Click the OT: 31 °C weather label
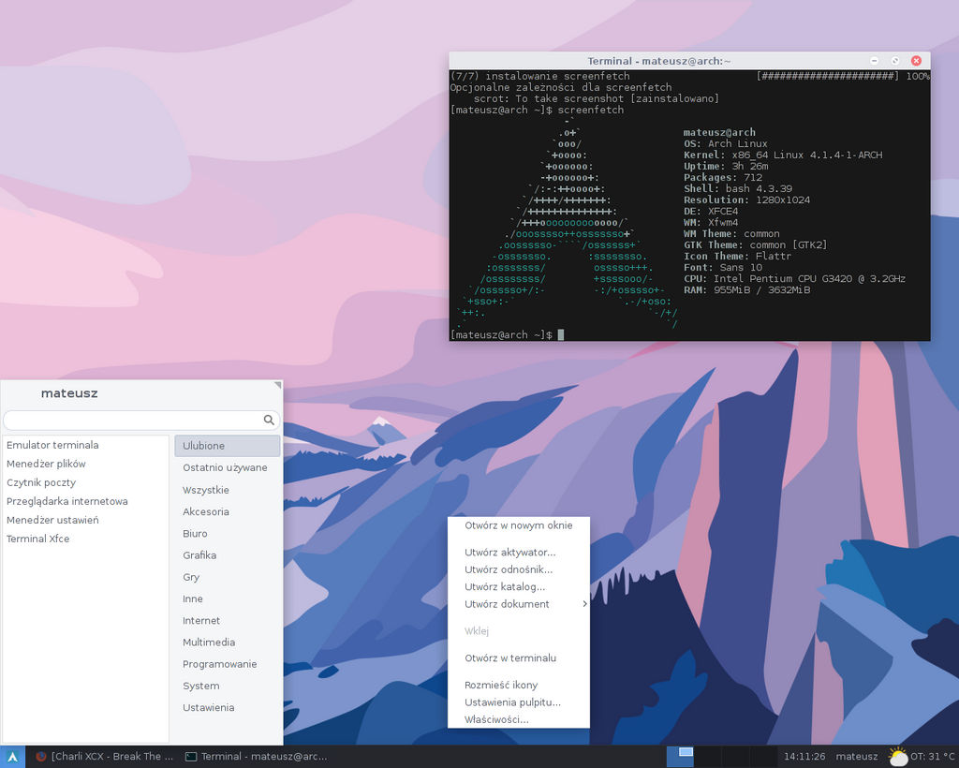 point(933,757)
